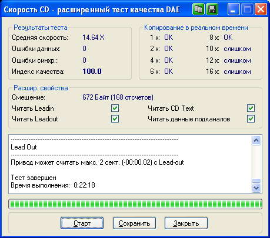Viewport: 270px width, 238px height.
Task: Click the quality index value 100.0
Action: (x=92, y=72)
